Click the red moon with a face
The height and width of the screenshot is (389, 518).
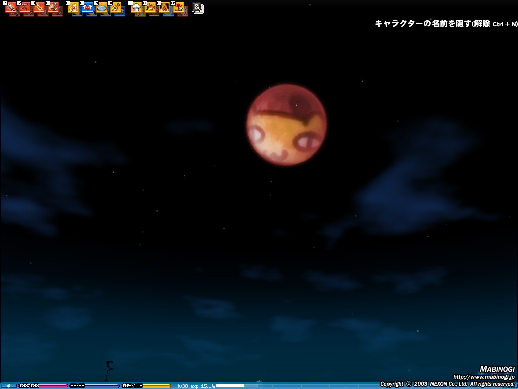(286, 125)
